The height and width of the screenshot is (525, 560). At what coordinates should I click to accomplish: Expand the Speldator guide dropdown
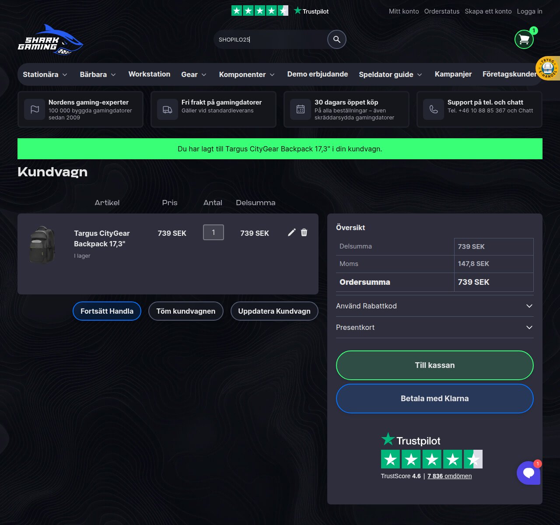(391, 74)
